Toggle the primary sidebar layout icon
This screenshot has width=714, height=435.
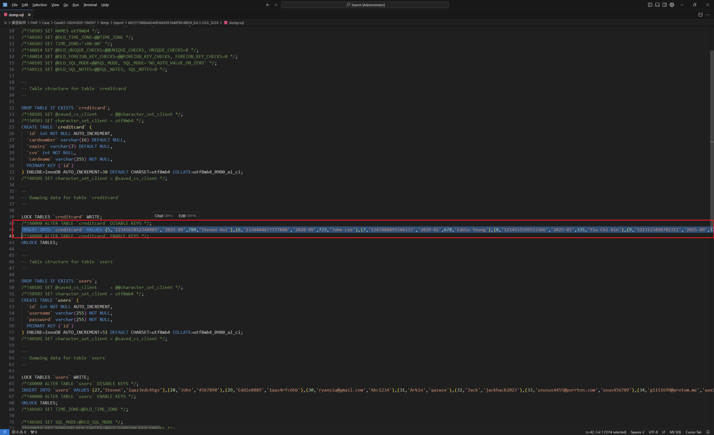(x=650, y=5)
